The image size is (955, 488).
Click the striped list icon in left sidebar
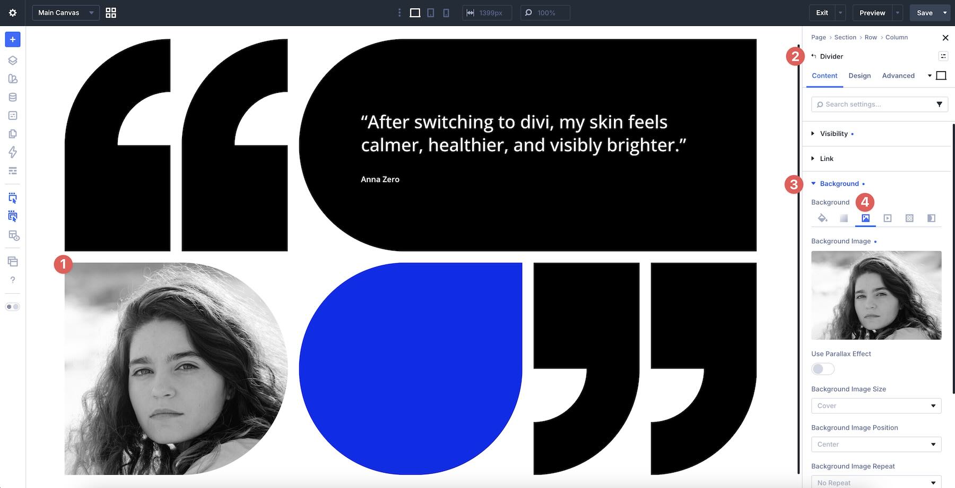(13, 171)
